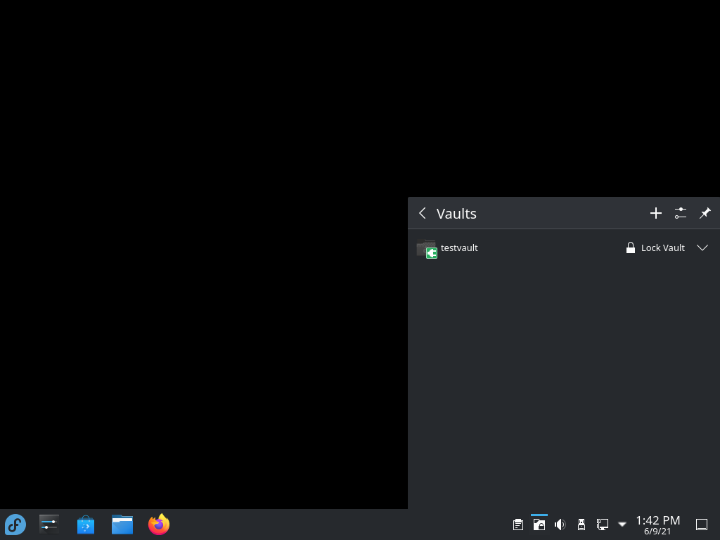Toggle Vaults tray icon
Viewport: 720px width, 540px height.
539,525
